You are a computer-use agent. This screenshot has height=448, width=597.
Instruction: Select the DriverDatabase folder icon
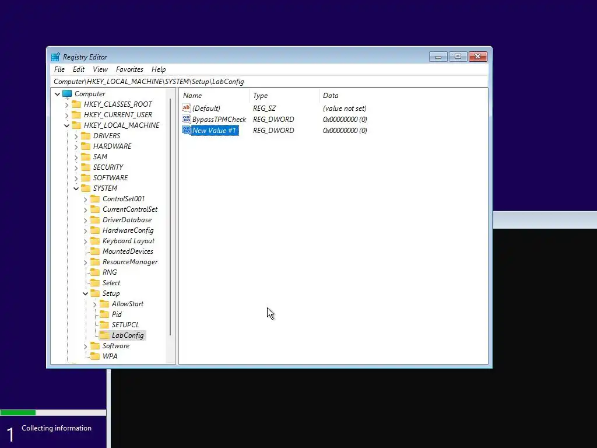(95, 220)
